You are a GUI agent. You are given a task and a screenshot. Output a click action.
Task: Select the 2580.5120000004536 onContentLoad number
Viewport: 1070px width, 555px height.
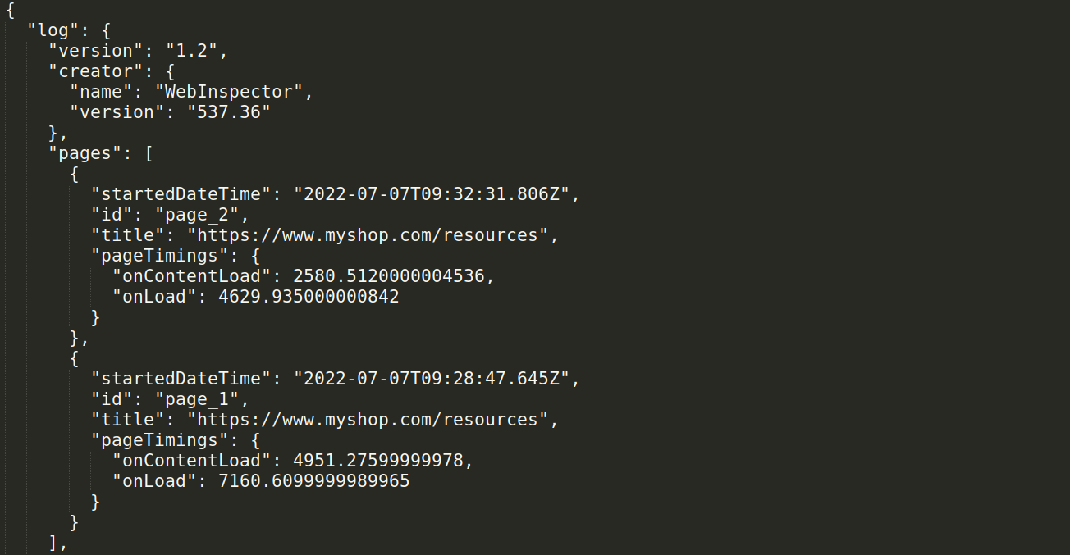coord(389,276)
